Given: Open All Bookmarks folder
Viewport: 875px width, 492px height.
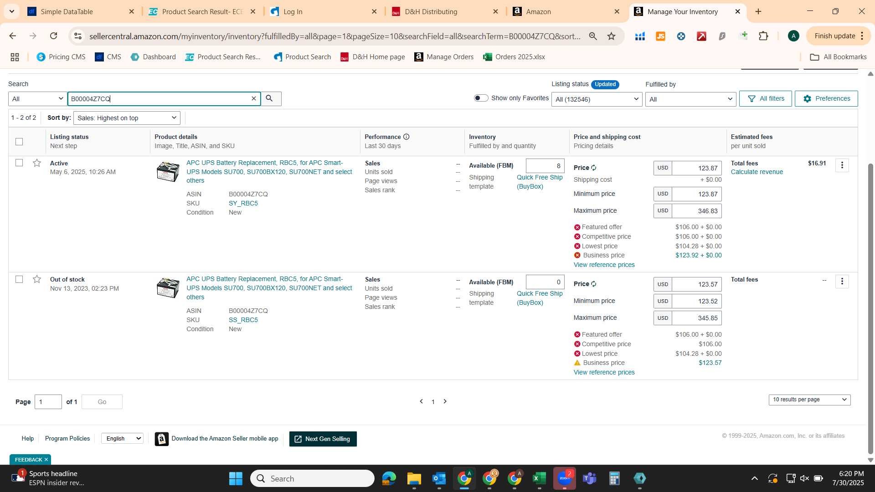Looking at the screenshot, I should [x=838, y=57].
